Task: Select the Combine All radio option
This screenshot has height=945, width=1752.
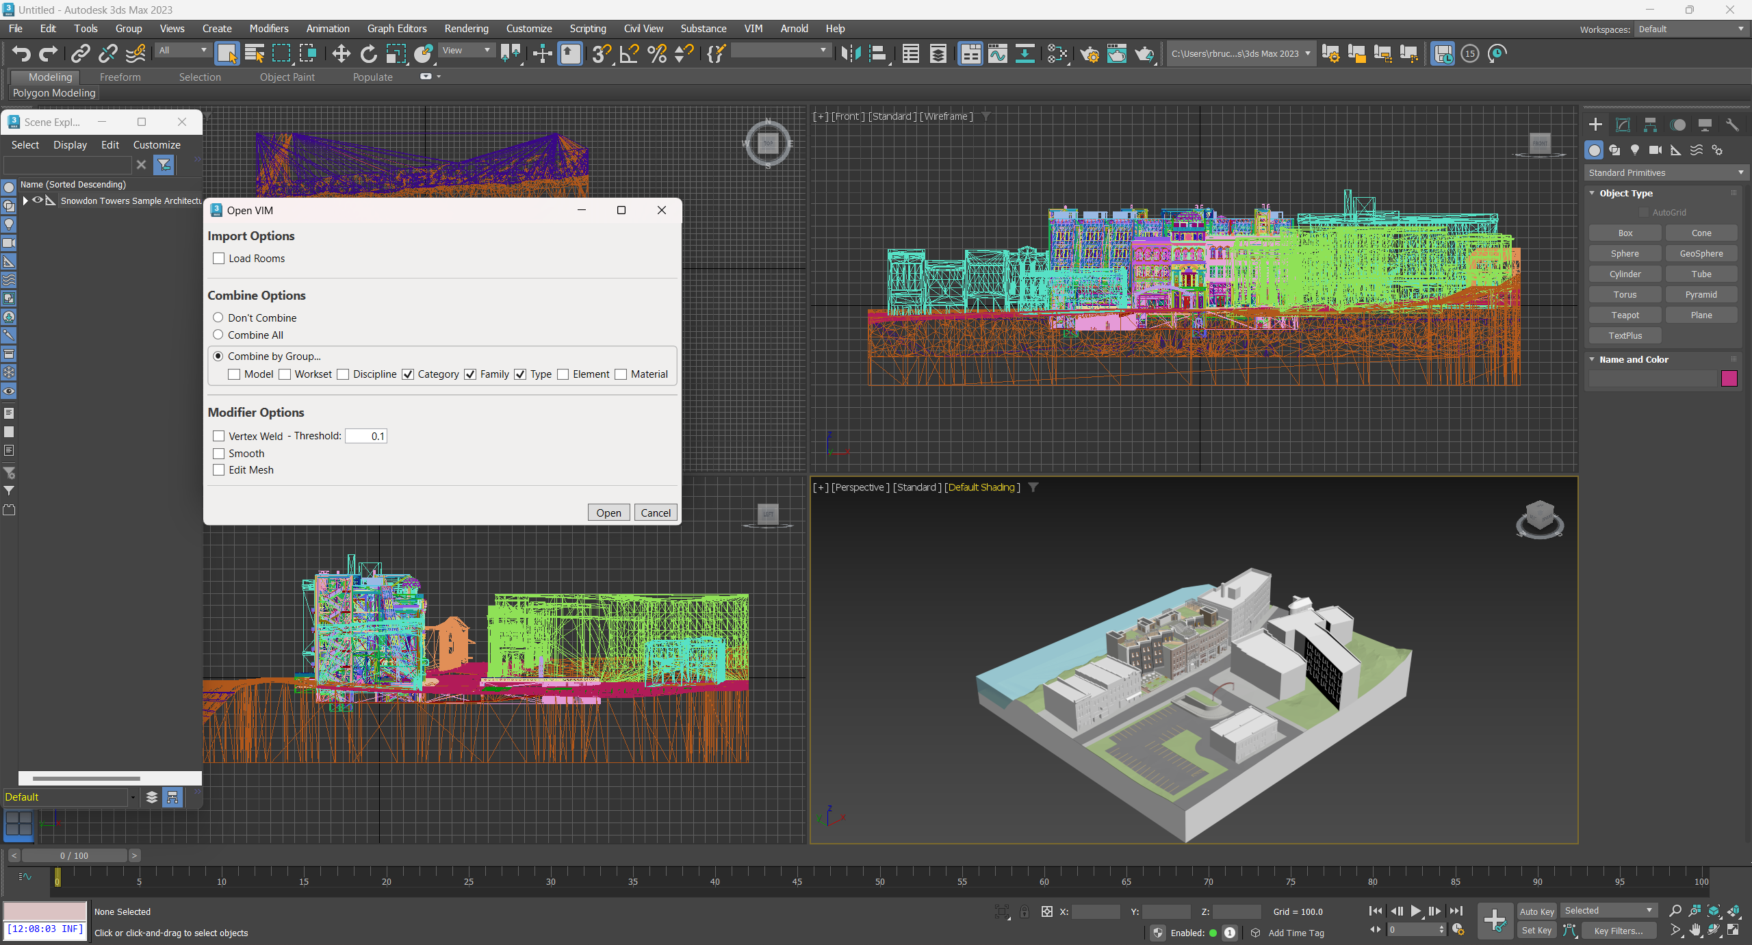Action: [218, 335]
